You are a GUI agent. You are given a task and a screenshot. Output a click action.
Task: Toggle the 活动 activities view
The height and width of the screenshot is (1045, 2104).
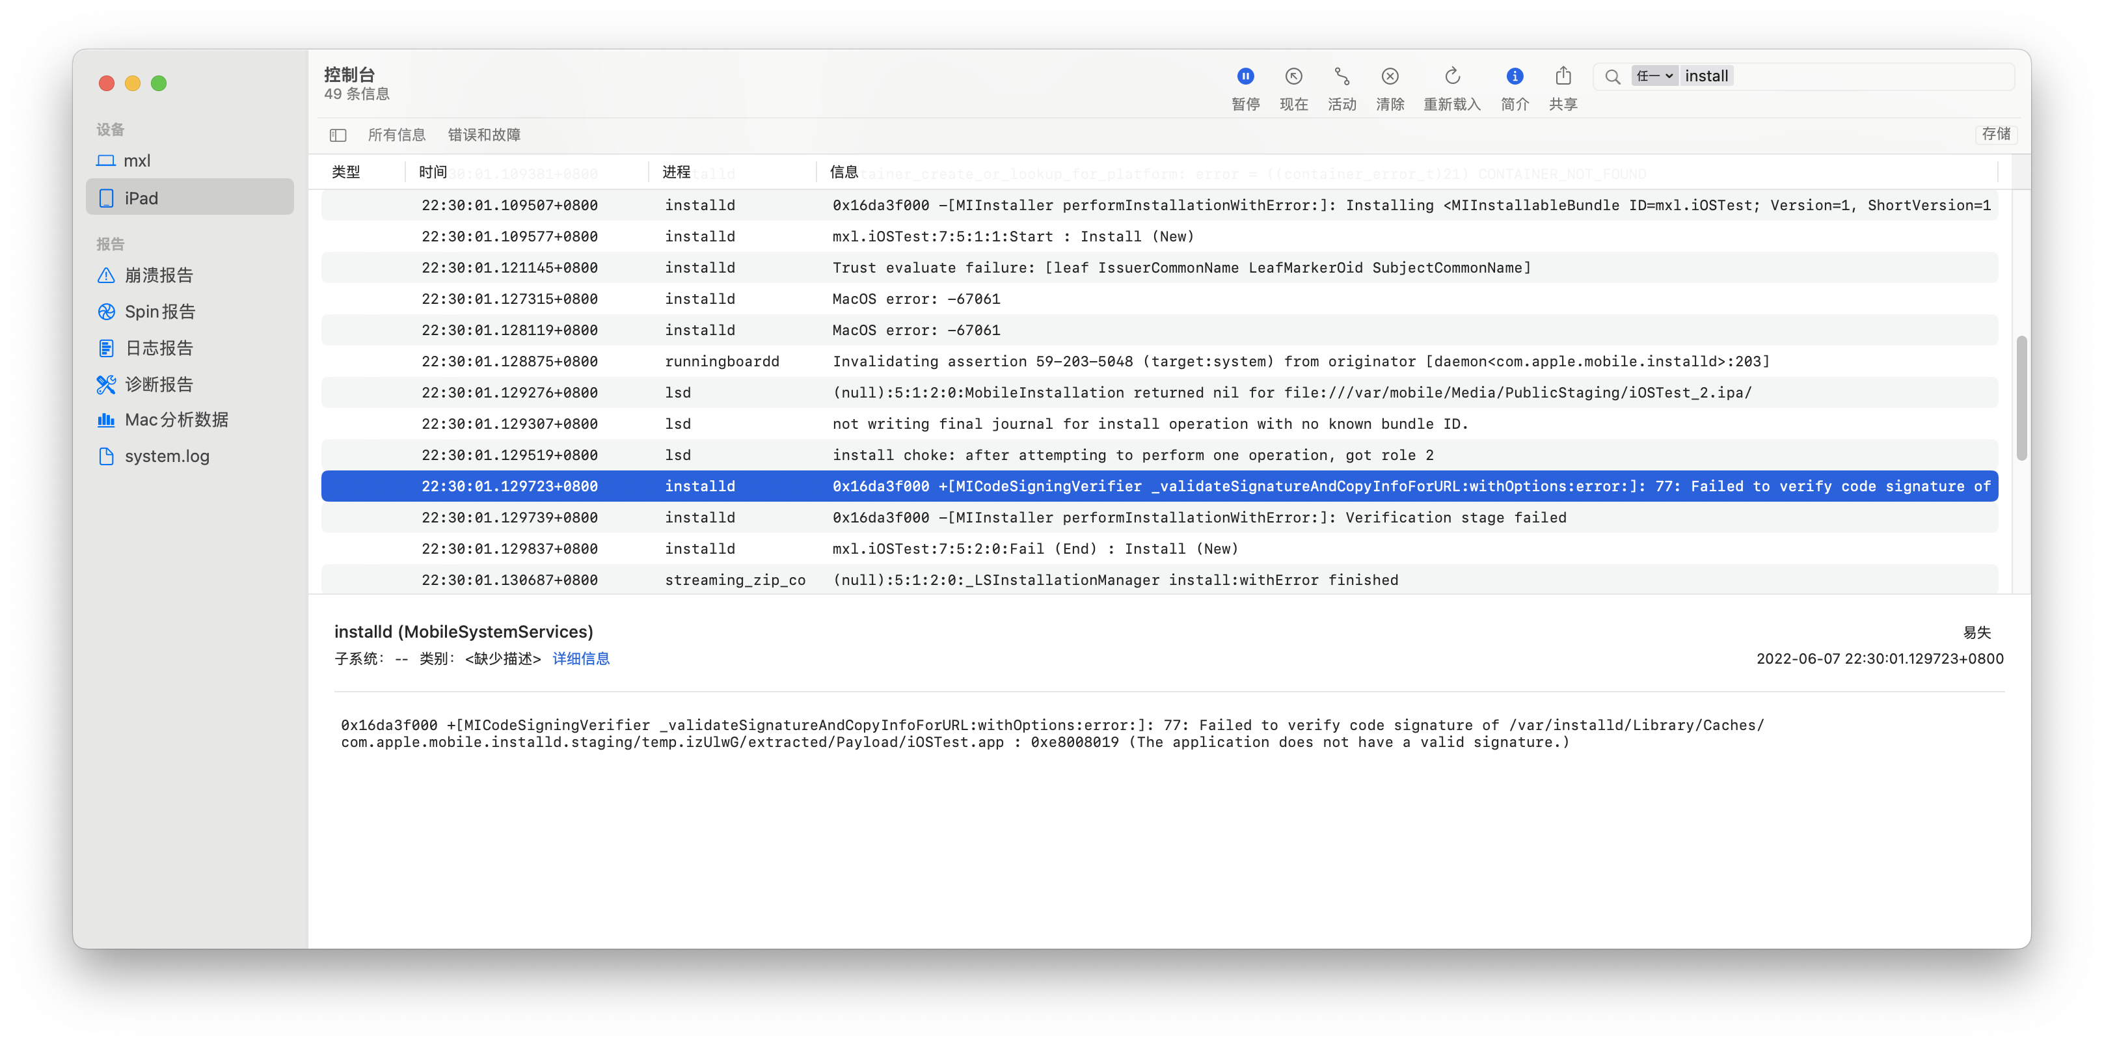pyautogui.click(x=1341, y=88)
